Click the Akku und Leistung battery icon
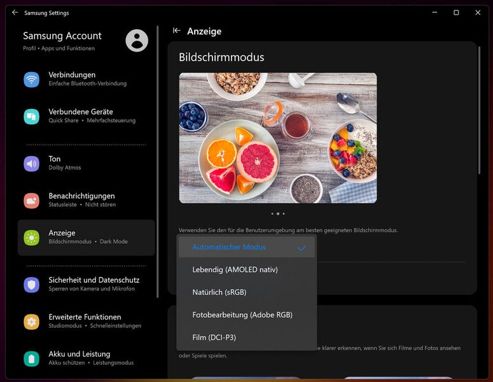The image size is (493, 382). pyautogui.click(x=32, y=358)
